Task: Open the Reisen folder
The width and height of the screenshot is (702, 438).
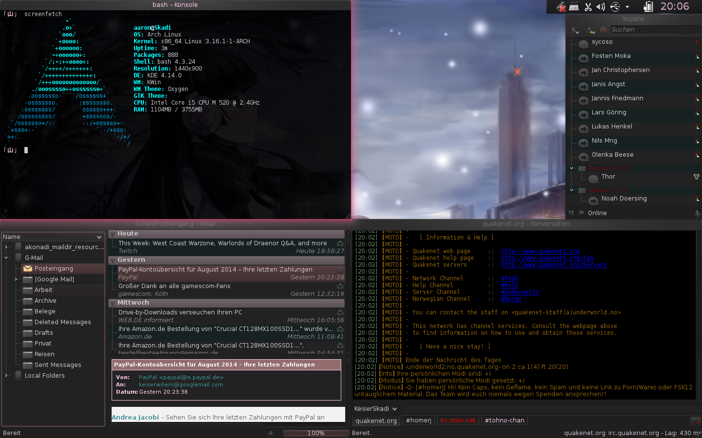Action: (44, 354)
